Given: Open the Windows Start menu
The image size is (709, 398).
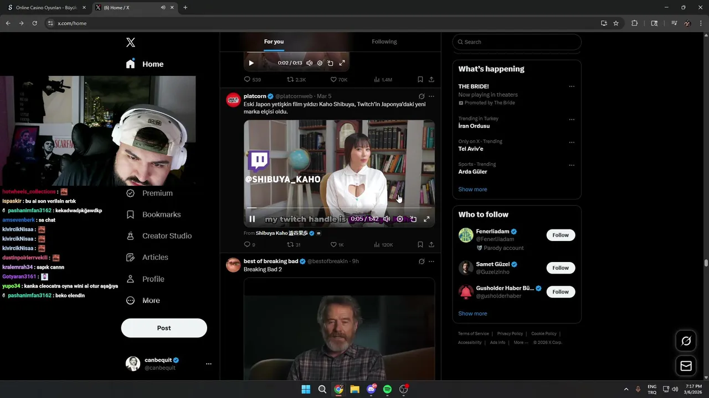Looking at the screenshot, I should point(306,389).
